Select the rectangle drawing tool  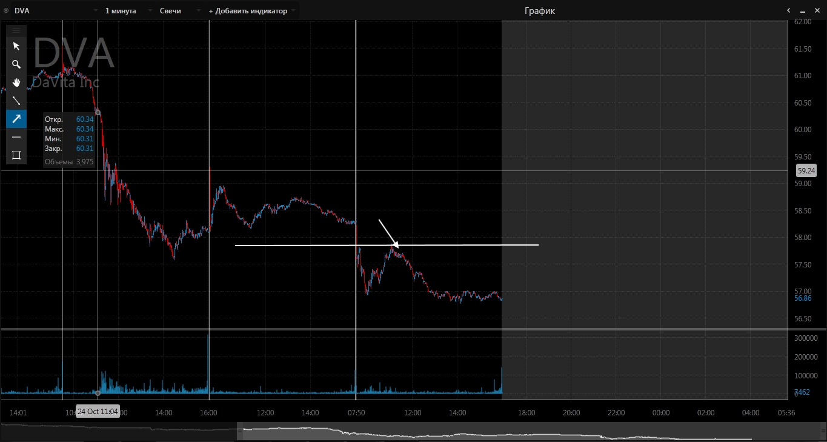pos(16,155)
